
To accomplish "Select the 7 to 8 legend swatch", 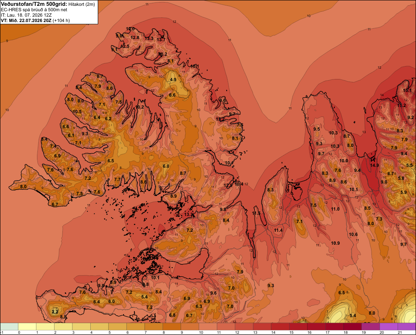I will [154, 327].
